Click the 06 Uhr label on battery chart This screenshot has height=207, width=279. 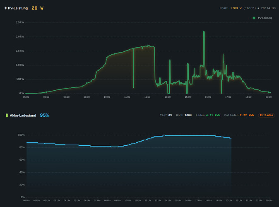(87, 201)
